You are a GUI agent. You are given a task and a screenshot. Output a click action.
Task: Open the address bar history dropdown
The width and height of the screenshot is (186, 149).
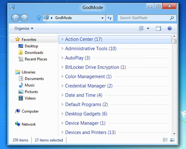[103, 18]
